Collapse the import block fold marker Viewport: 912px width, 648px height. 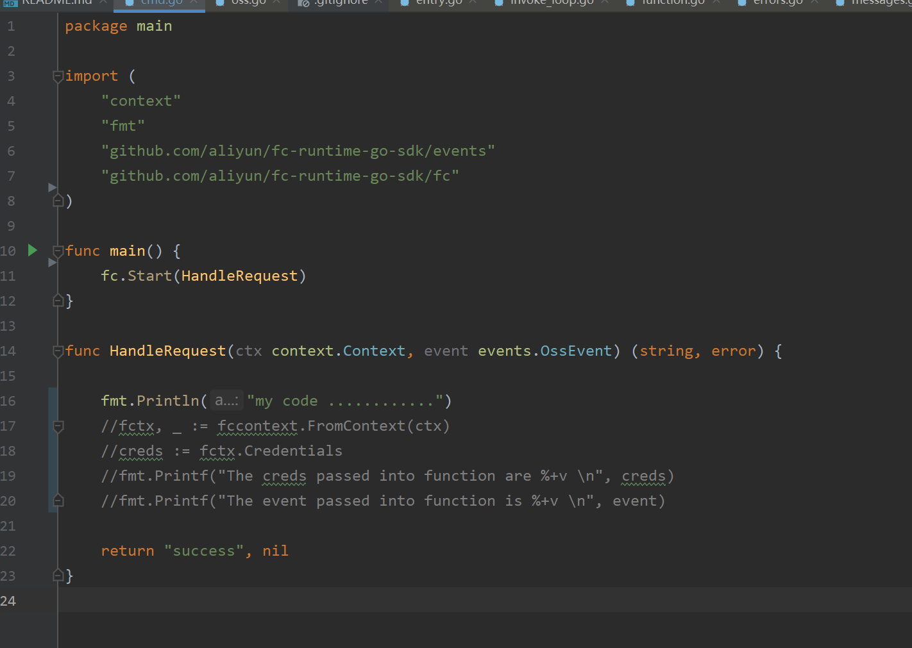click(58, 76)
